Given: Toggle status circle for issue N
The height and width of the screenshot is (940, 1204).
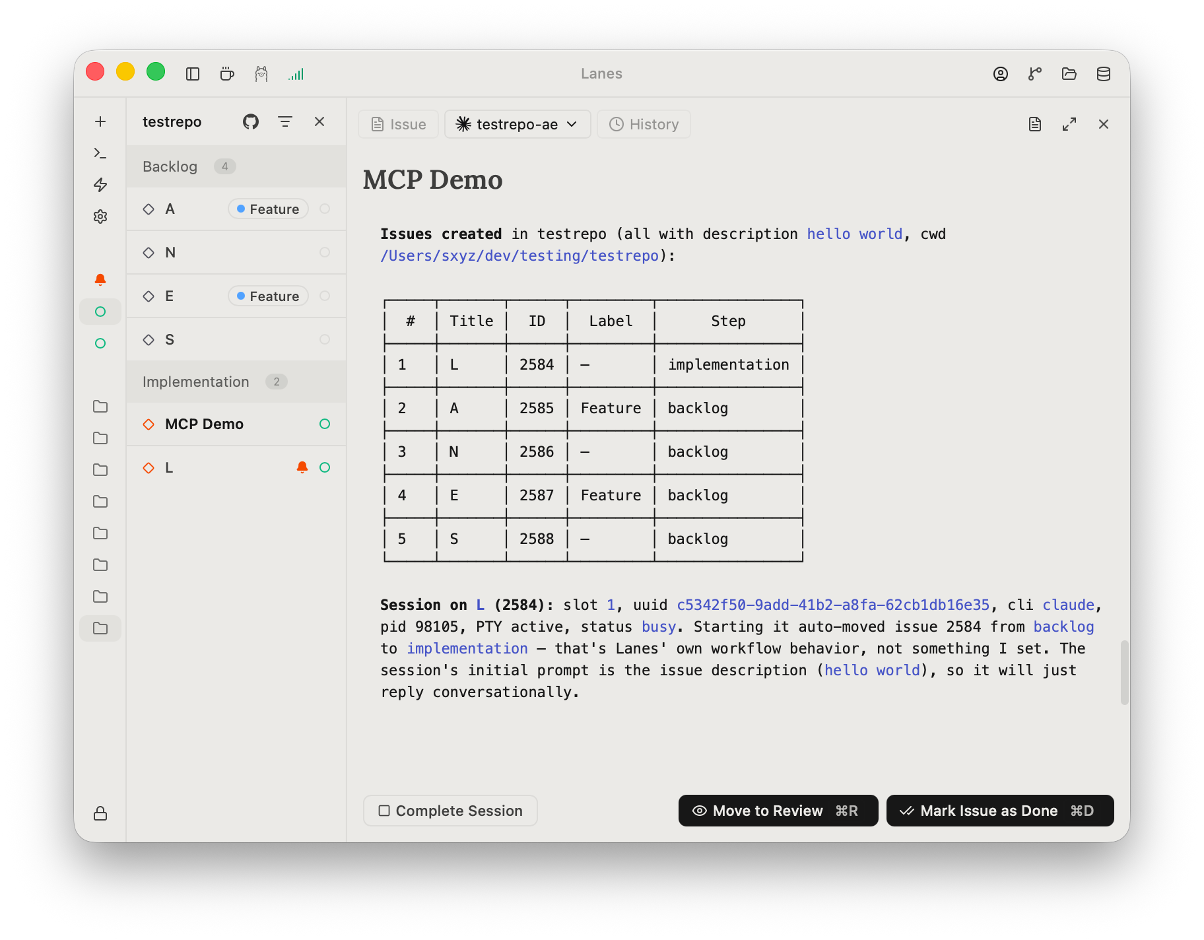Looking at the screenshot, I should click(x=325, y=252).
